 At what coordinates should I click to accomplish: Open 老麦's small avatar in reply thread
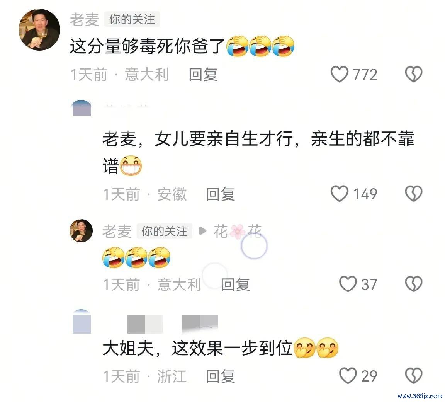pyautogui.click(x=81, y=230)
